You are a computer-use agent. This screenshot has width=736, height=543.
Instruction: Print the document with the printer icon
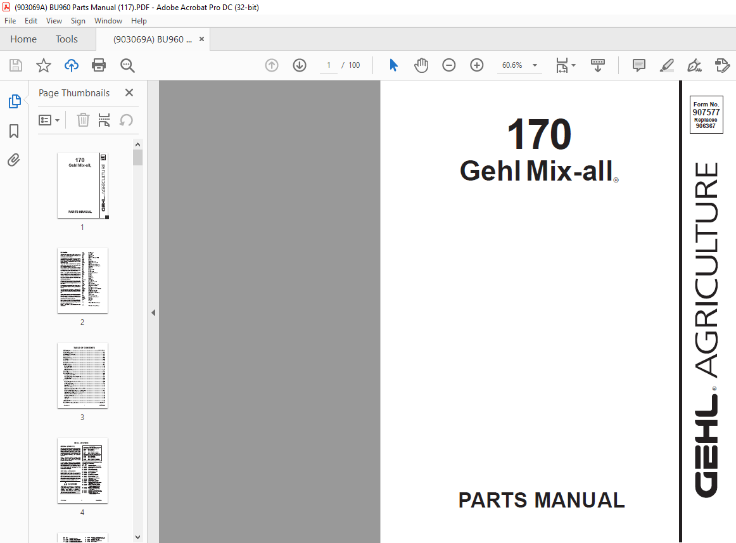[x=99, y=65]
